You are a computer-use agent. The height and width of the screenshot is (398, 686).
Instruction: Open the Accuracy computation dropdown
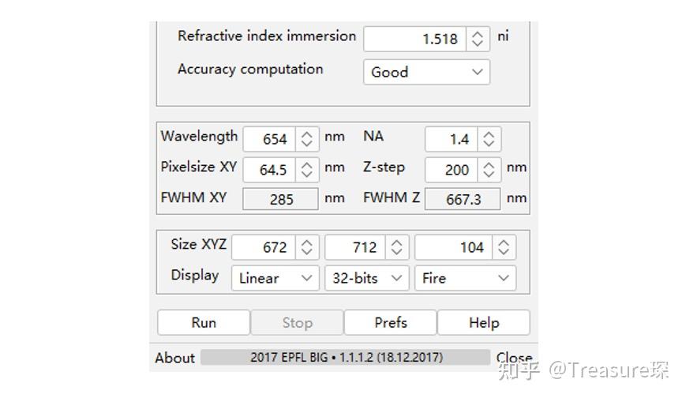coord(426,72)
